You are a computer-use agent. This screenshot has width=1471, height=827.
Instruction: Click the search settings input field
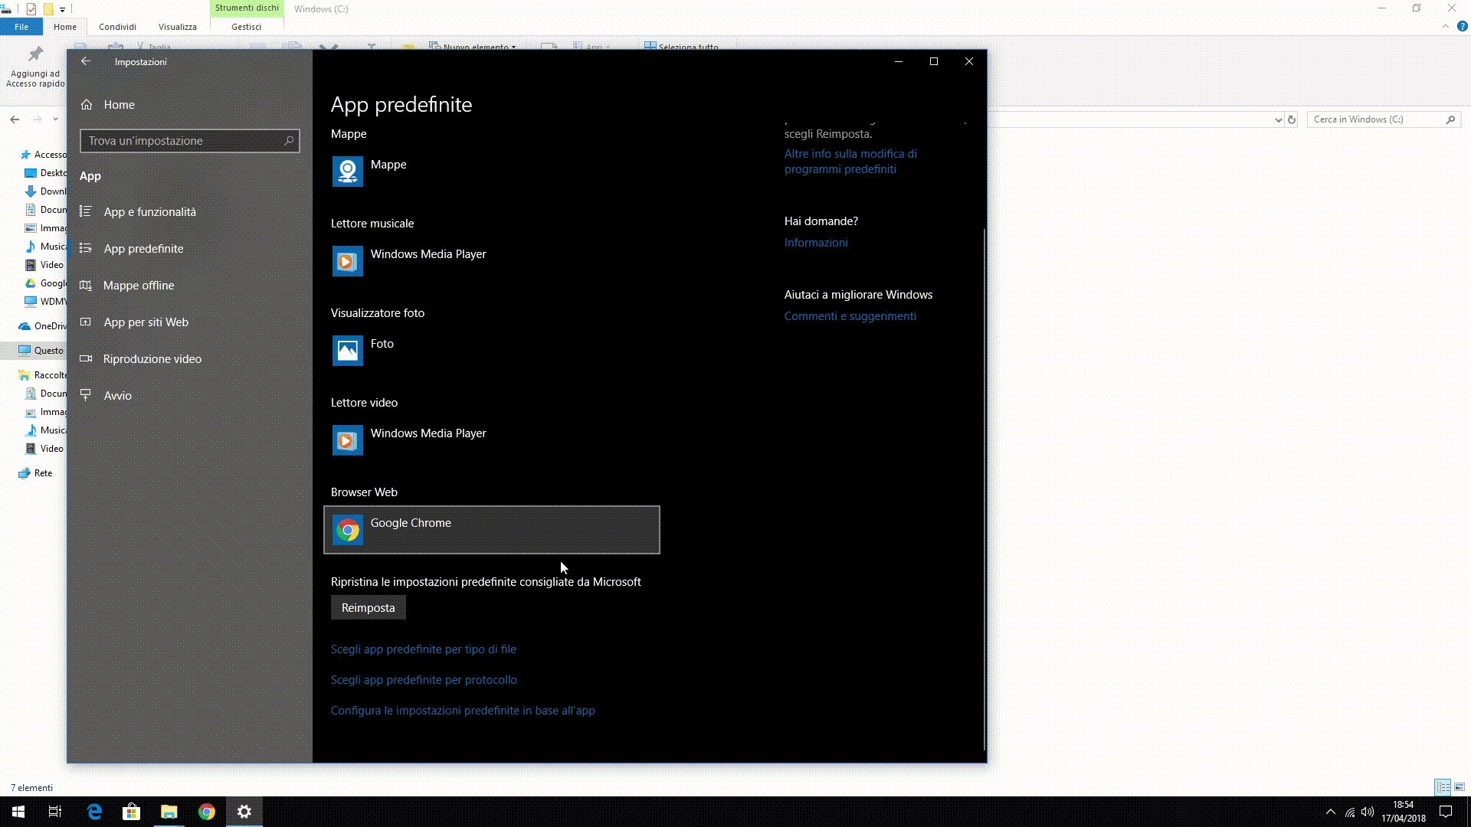coord(190,140)
